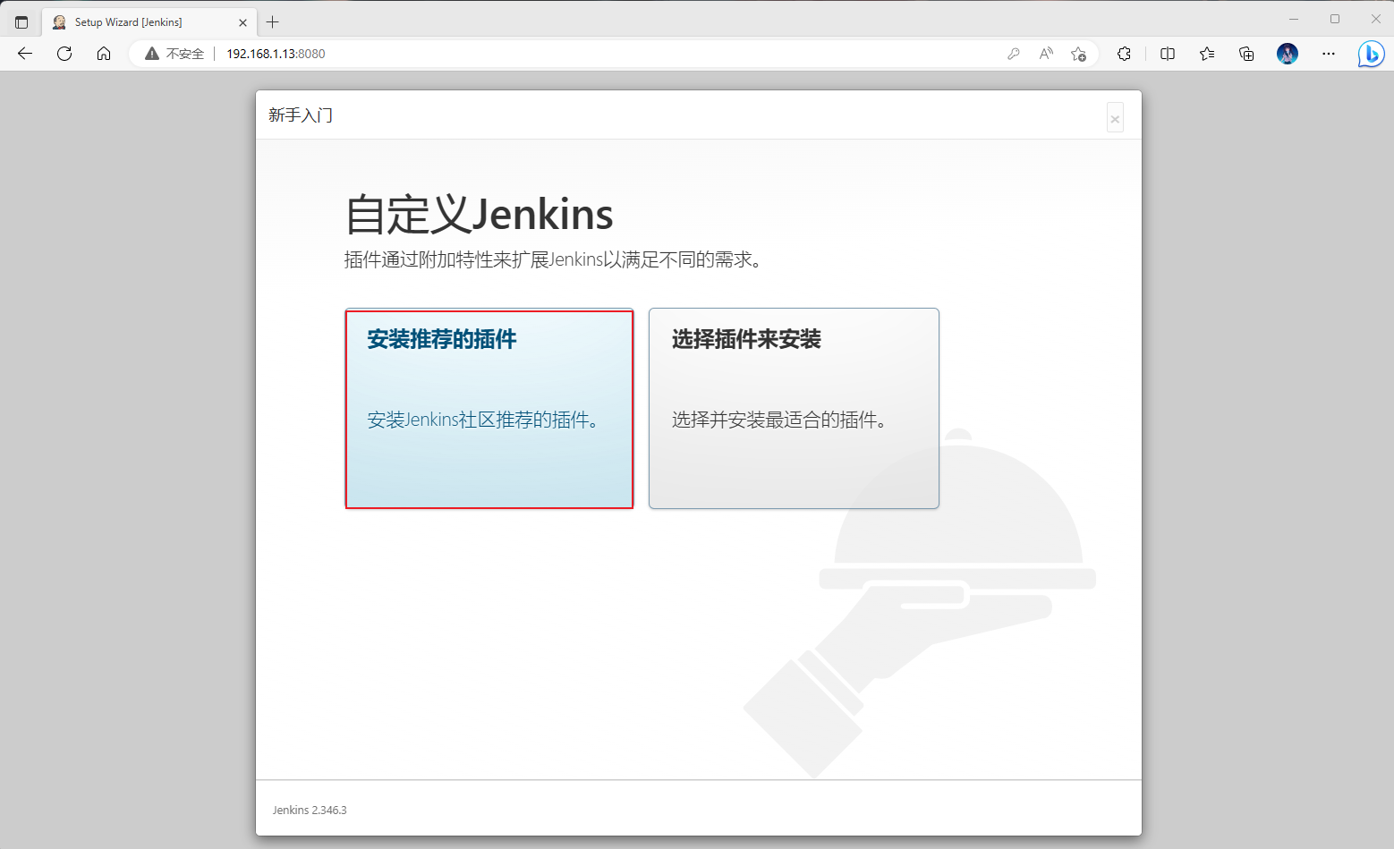1394x849 pixels.
Task: Click the read aloud icon
Action: (1046, 54)
